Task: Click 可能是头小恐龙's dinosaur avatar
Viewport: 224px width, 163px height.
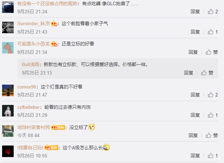Action: (x=8, y=48)
